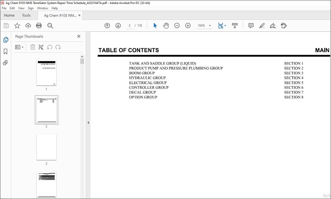Zoom in using the plus icon
The width and height of the screenshot is (331, 199).
pyautogui.click(x=188, y=26)
